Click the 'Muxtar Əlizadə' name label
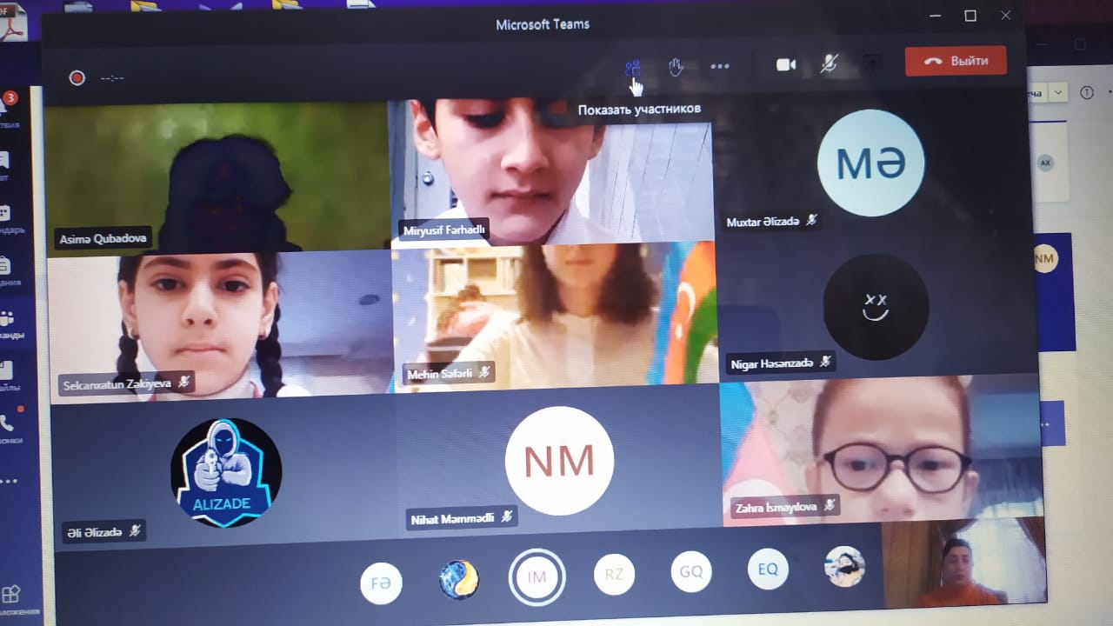1113x626 pixels. [771, 222]
